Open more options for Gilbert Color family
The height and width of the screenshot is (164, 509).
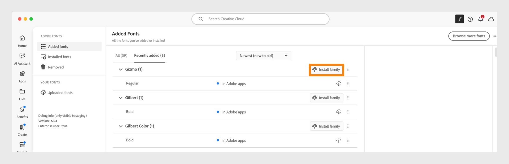pyautogui.click(x=348, y=126)
